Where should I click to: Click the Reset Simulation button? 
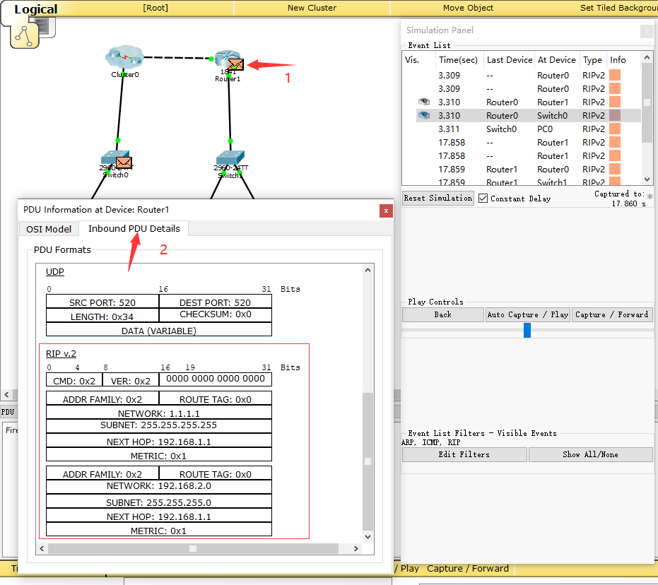click(x=437, y=198)
